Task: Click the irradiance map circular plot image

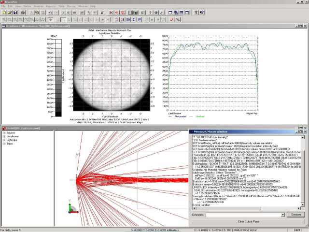Action: [x=112, y=75]
